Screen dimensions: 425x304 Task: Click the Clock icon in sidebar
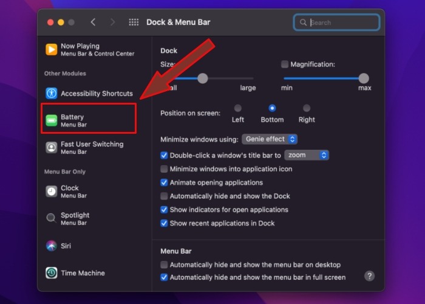[51, 192]
